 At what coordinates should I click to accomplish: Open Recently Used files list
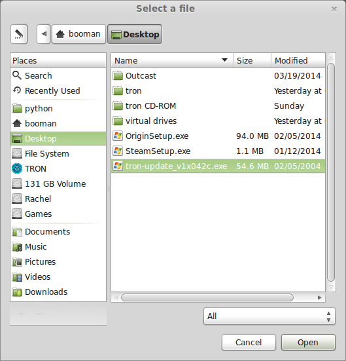pyautogui.click(x=58, y=90)
